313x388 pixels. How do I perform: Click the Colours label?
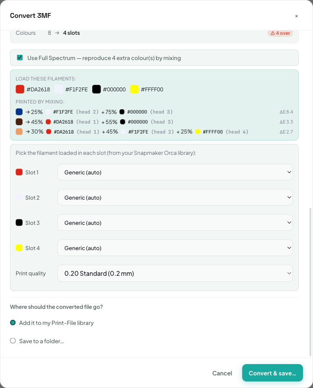26,33
